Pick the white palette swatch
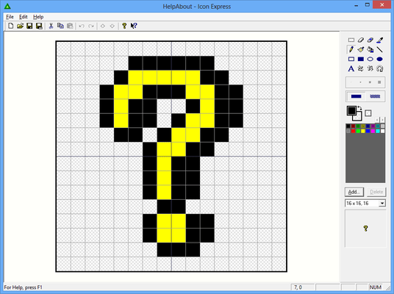Viewport: 394px width, 294px height. coord(382,131)
